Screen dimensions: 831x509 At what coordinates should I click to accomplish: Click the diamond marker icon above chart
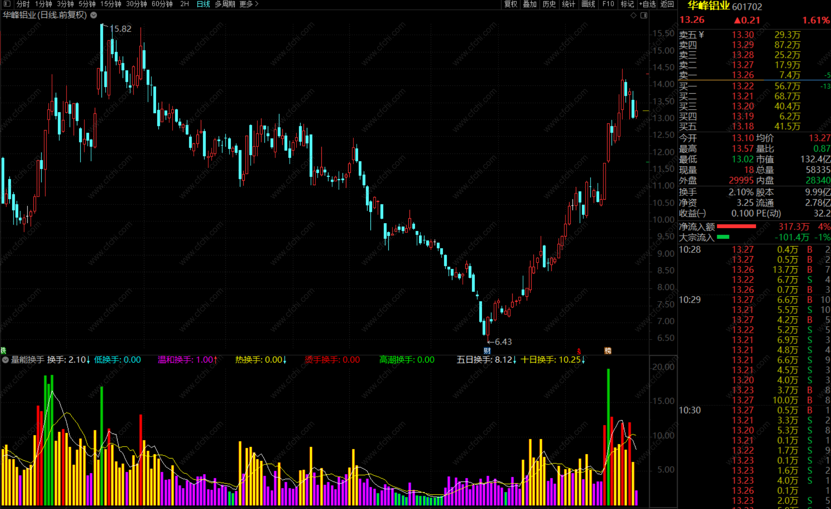point(633,15)
